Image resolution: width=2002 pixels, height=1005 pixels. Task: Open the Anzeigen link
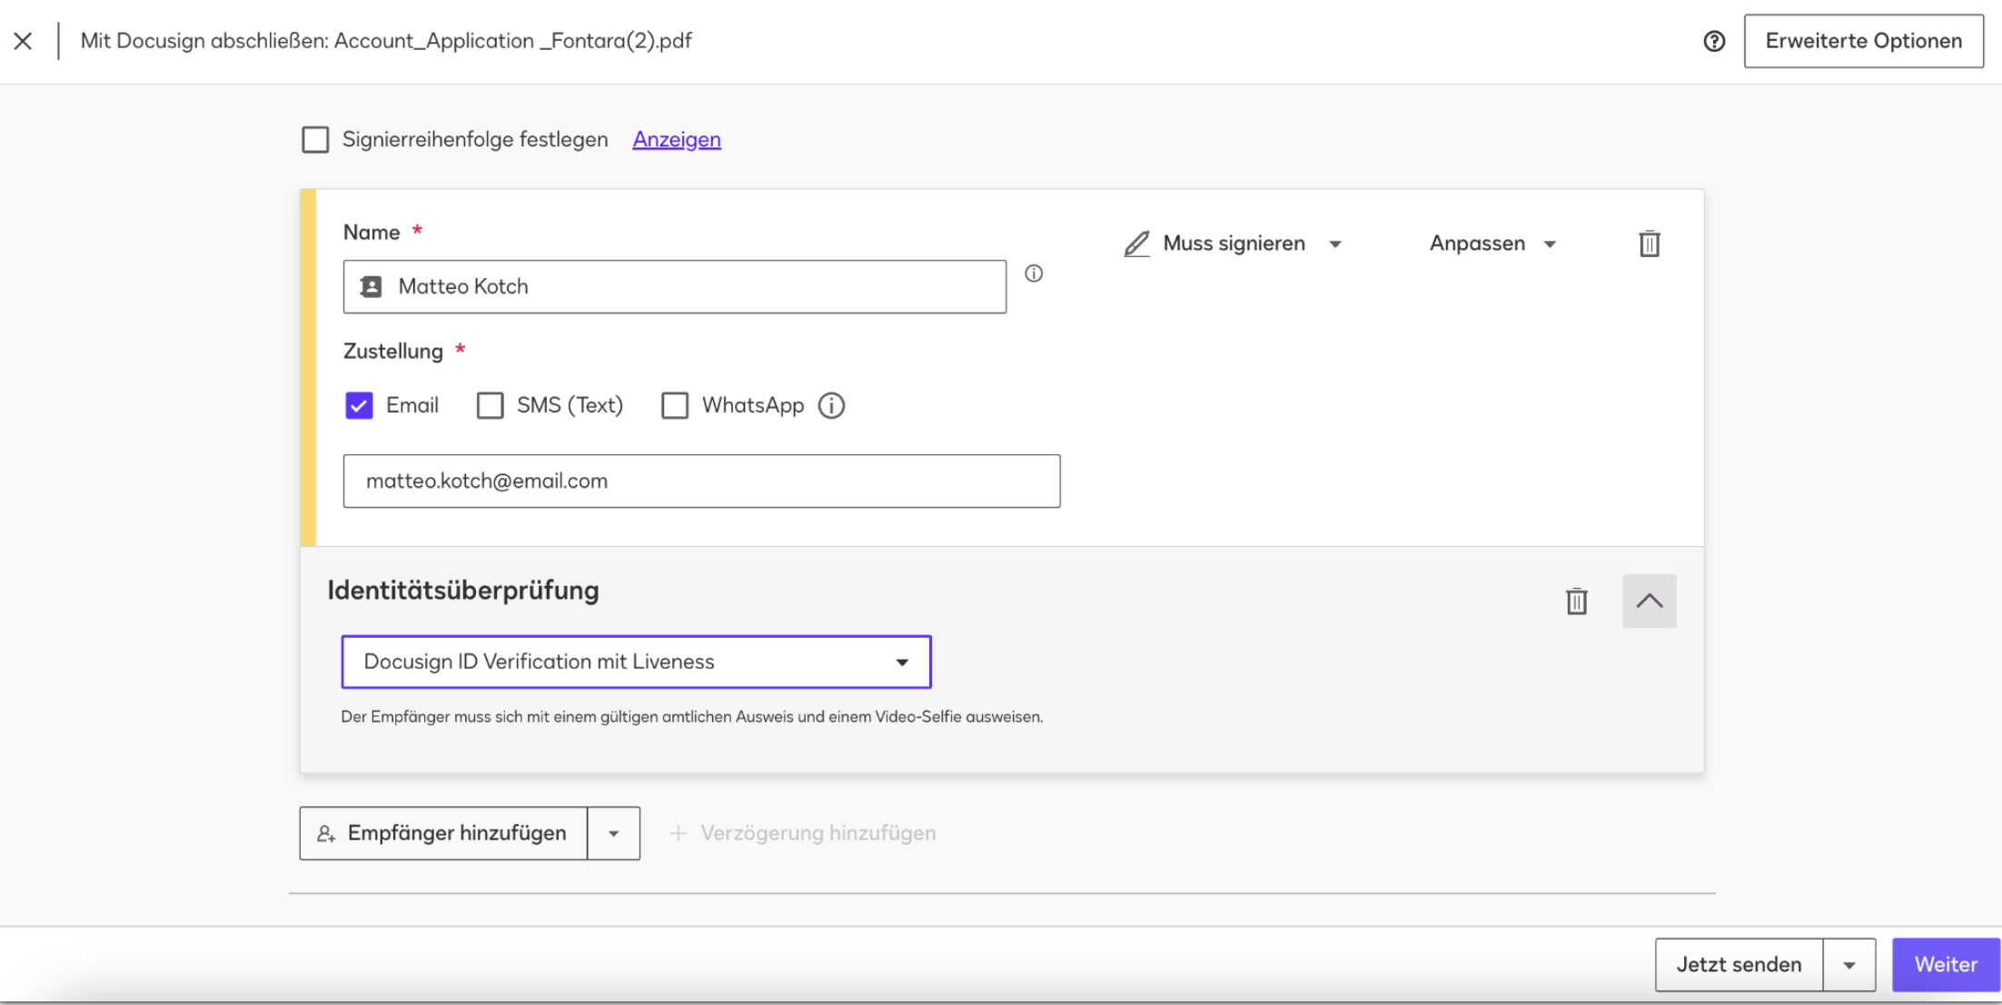[x=677, y=140]
